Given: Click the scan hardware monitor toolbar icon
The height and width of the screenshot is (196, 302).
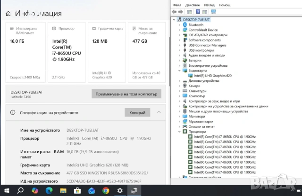Looking at the screenshot, I should 213,12.
